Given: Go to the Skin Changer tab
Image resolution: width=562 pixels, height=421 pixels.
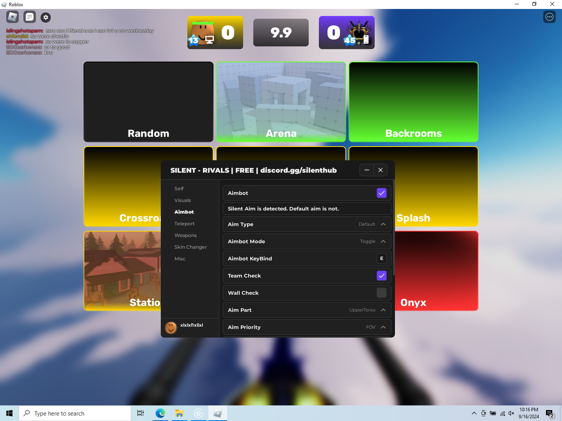Looking at the screenshot, I should (190, 247).
